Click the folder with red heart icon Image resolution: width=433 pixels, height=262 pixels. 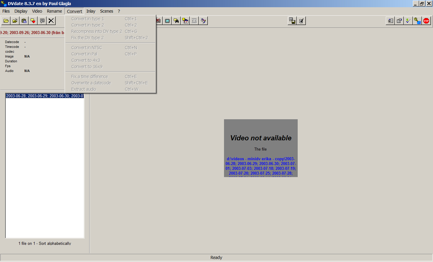(33, 21)
